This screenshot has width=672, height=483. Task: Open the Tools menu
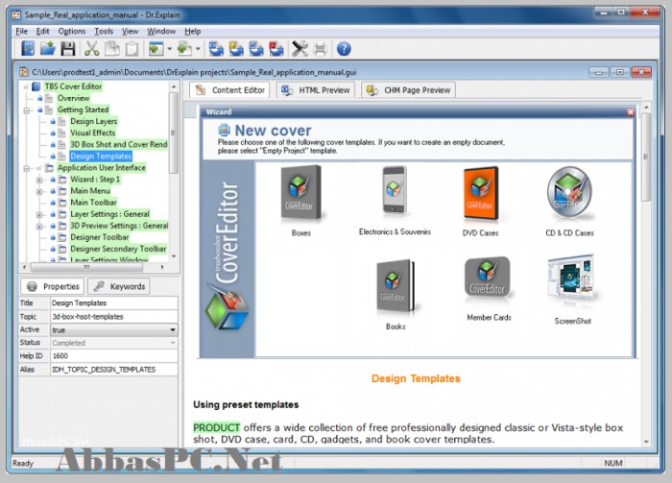click(x=104, y=32)
